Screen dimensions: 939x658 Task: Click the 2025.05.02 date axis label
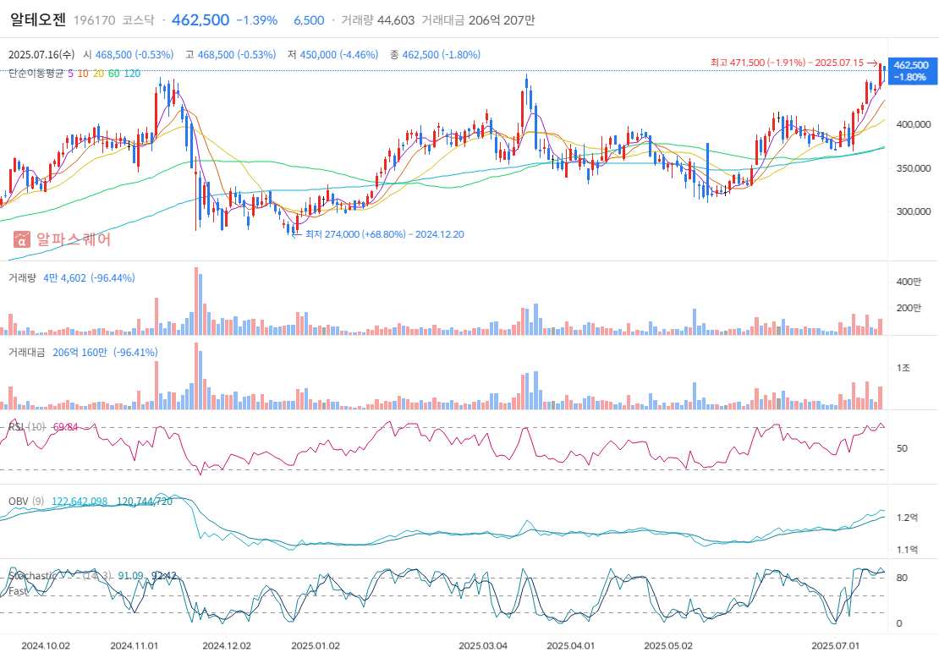668,646
